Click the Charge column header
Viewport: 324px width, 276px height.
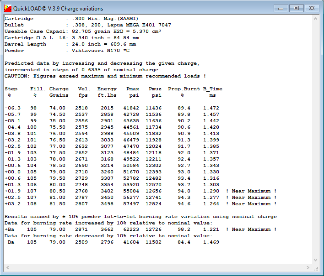[x=59, y=89]
